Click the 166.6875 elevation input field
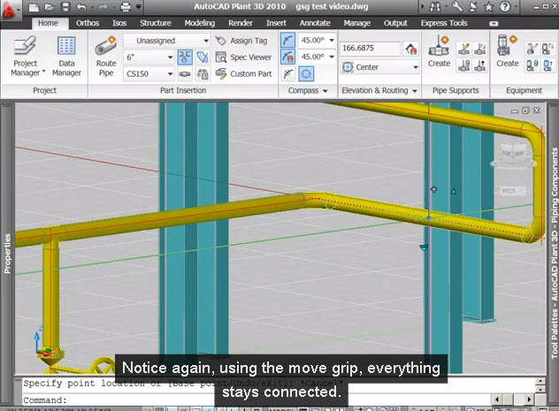Viewport: 559px width, 411px height. pyautogui.click(x=370, y=48)
